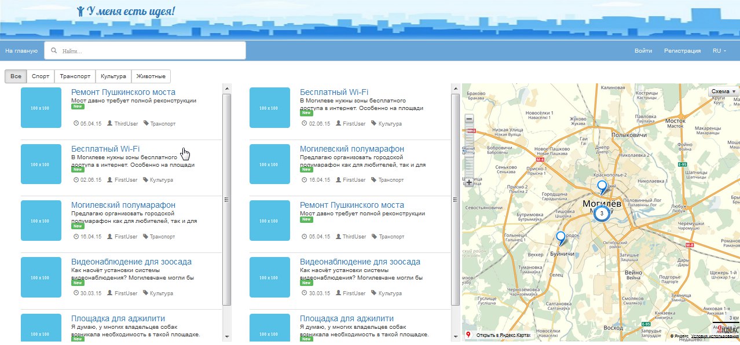Click down arrow of right list scrollbar
Screen dimensions: 740x345
[x=456, y=336]
